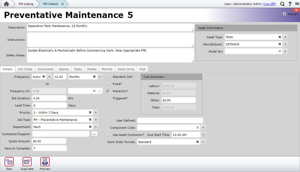Image resolution: width=300 pixels, height=172 pixels.
Task: Expand the Work Order Format dropdown
Action: pos(203,142)
